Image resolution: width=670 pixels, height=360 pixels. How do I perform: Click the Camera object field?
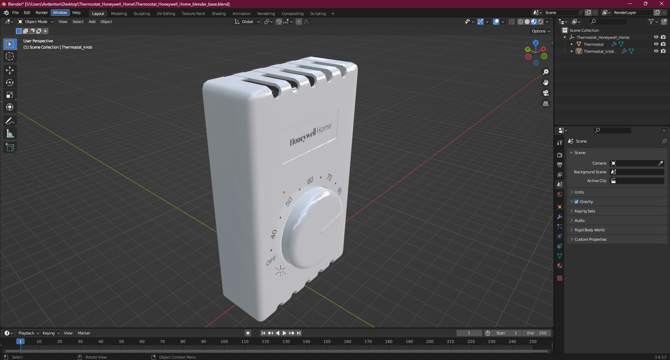[x=637, y=163]
